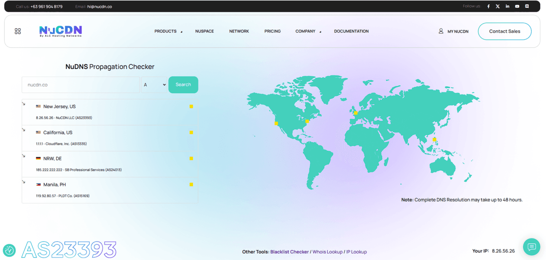Click the Discord icon at top right

(x=527, y=6)
